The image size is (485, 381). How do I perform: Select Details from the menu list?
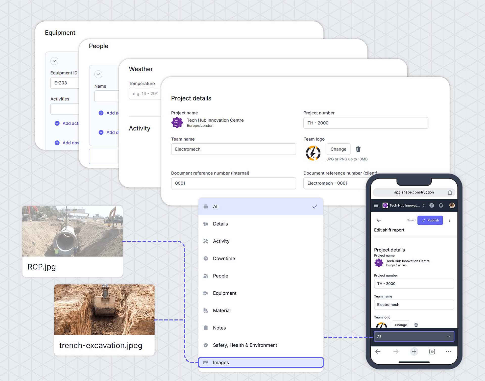tap(220, 224)
